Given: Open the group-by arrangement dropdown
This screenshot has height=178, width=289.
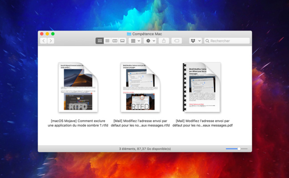Looking at the screenshot, I should coord(135,40).
